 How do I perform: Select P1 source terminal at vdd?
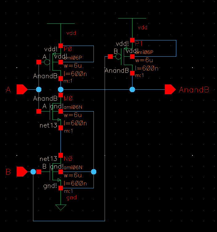pyautogui.click(x=132, y=40)
